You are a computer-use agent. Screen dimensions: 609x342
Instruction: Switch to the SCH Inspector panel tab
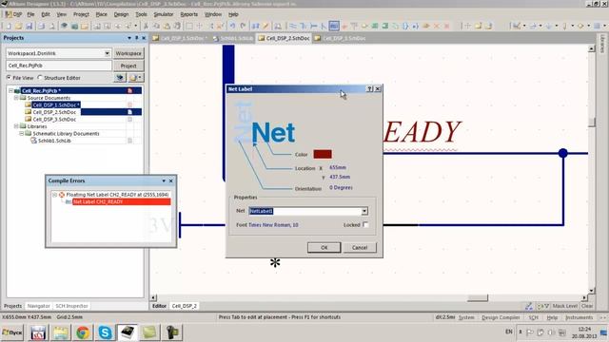tap(71, 306)
